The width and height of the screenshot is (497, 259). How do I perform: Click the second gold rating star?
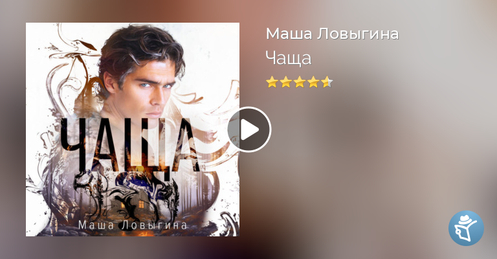point(285,82)
